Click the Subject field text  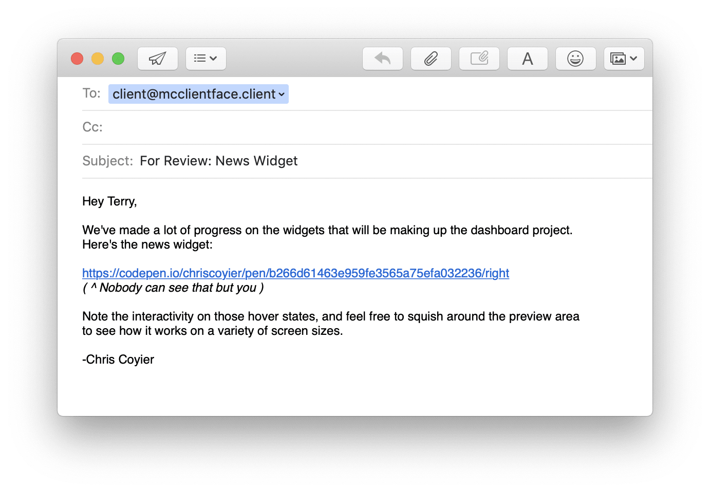click(x=218, y=161)
